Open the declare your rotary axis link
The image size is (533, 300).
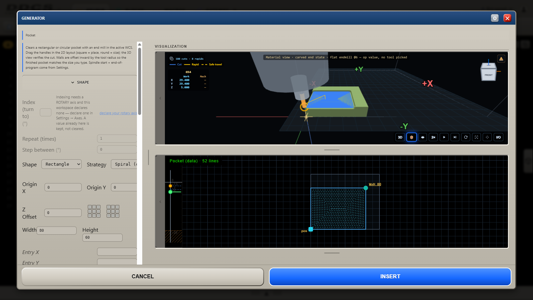click(x=118, y=113)
